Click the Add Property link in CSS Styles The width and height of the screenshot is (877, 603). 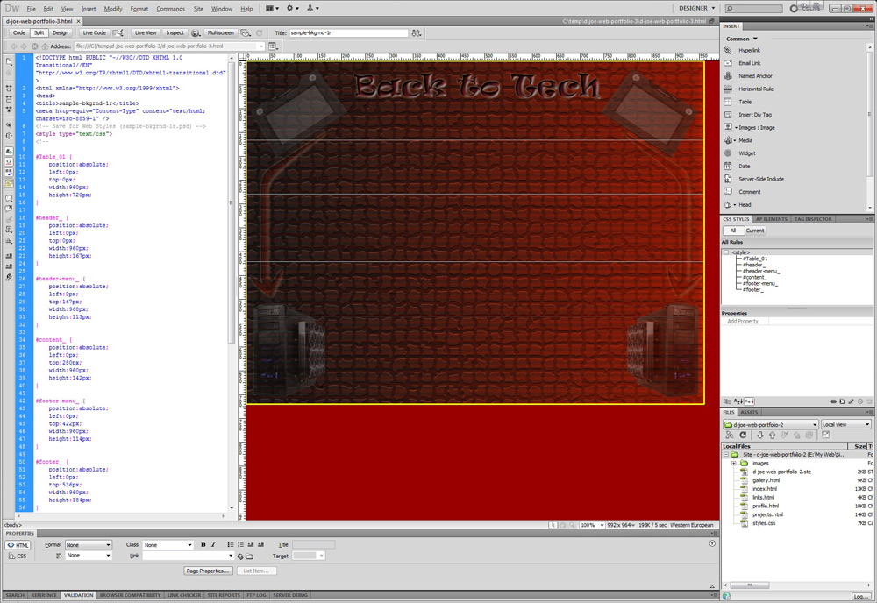pyautogui.click(x=742, y=321)
